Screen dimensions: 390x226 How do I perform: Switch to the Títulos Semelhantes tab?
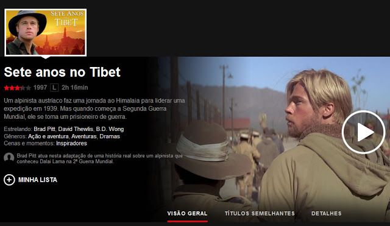(x=260, y=214)
